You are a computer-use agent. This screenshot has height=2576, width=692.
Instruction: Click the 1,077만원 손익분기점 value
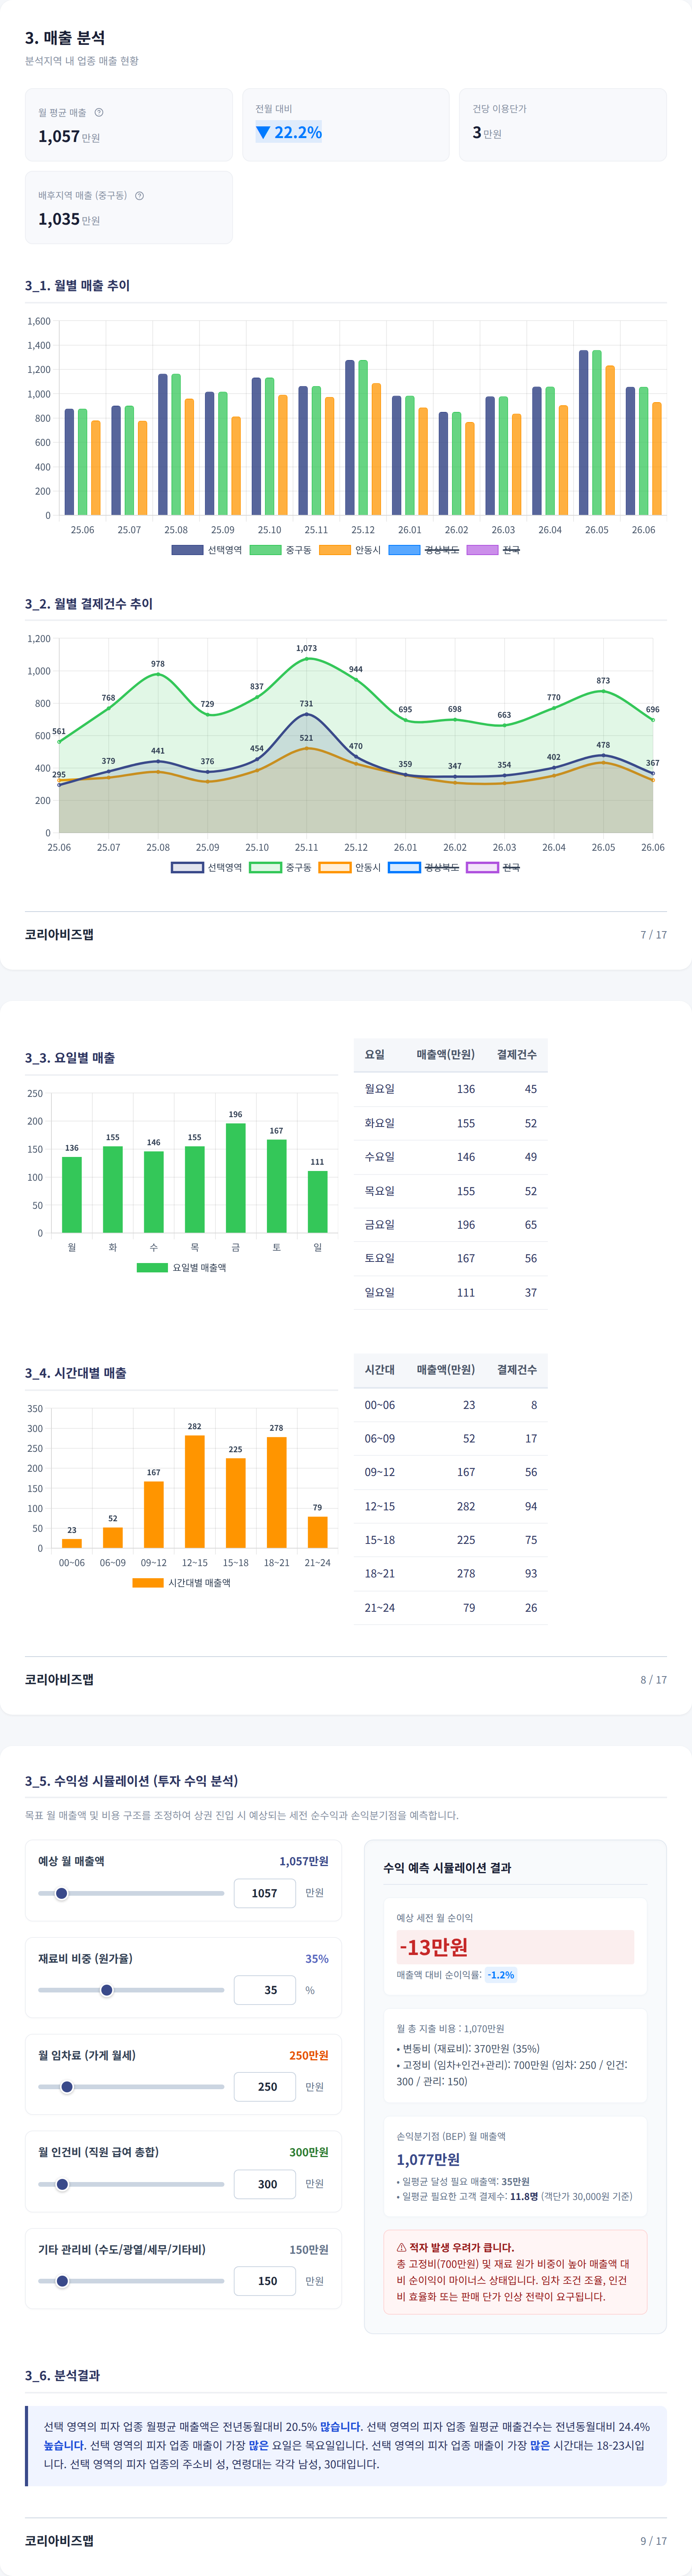pos(428,2159)
